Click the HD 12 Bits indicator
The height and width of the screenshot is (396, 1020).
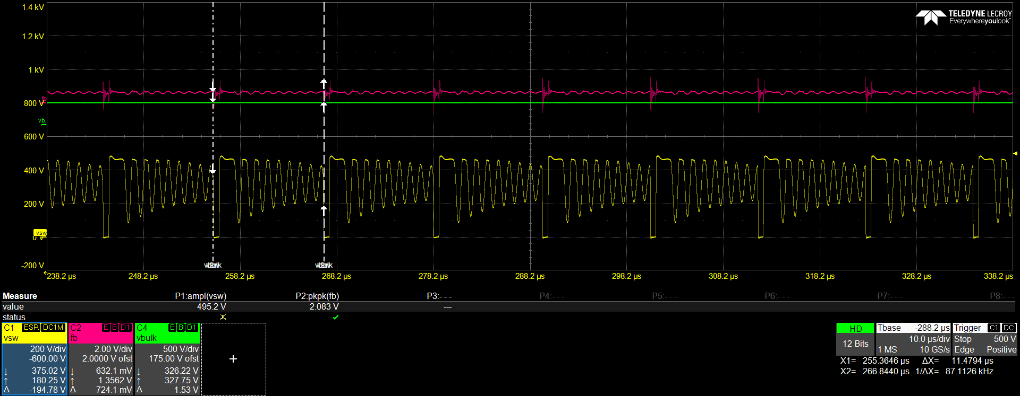tap(855, 339)
